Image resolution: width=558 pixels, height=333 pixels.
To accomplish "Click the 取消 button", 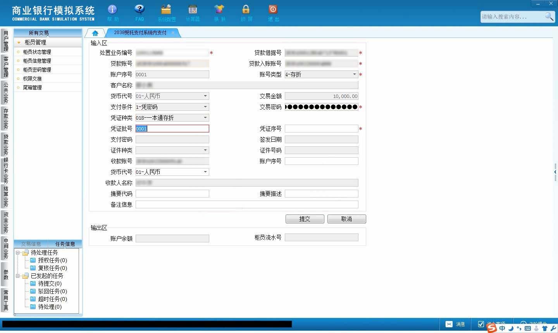I will tap(346, 219).
